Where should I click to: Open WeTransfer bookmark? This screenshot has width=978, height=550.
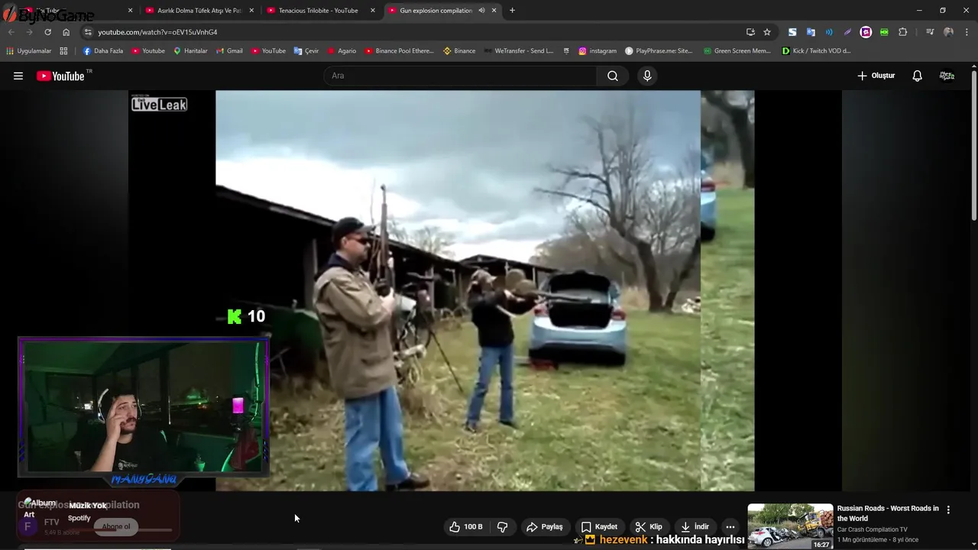click(x=518, y=51)
